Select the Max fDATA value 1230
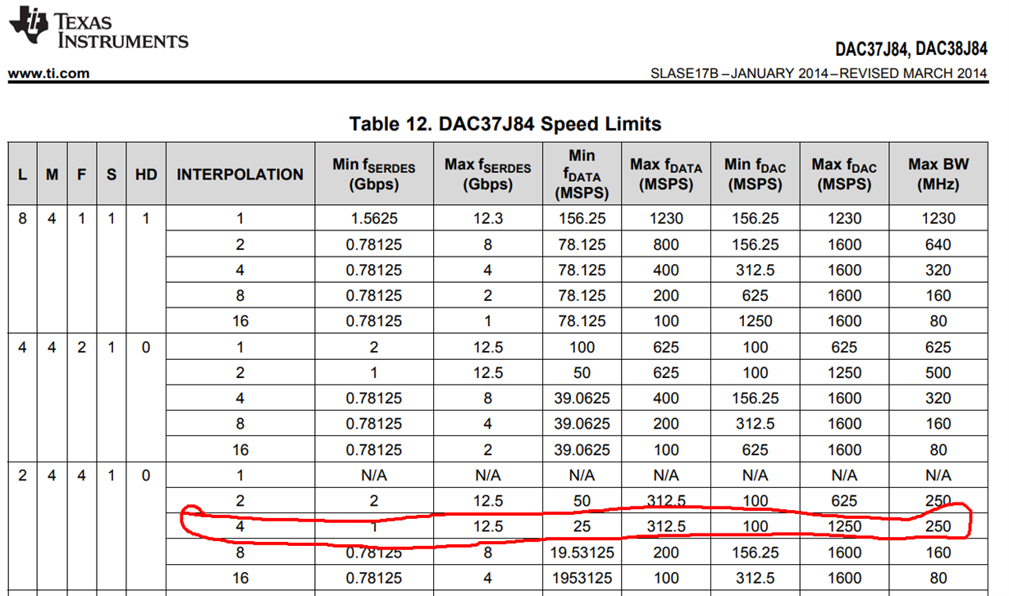 666,219
